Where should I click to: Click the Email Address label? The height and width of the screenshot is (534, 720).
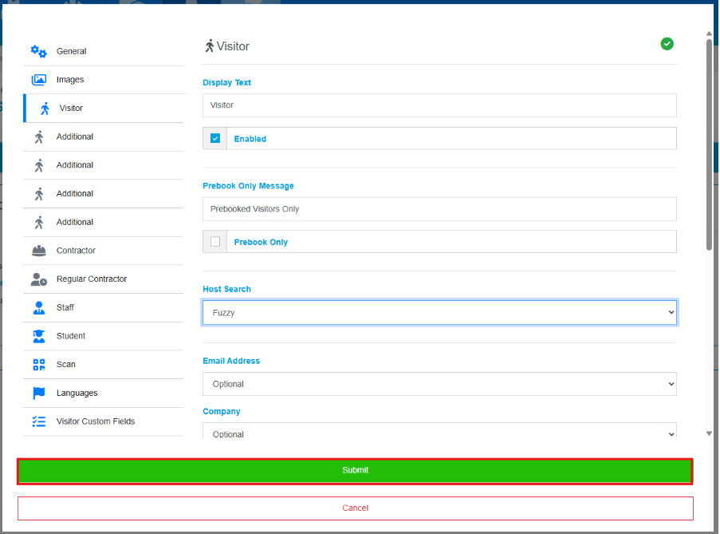pos(231,361)
